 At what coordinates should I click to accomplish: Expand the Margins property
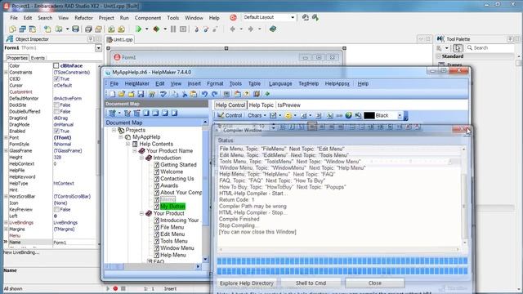pos(6,229)
